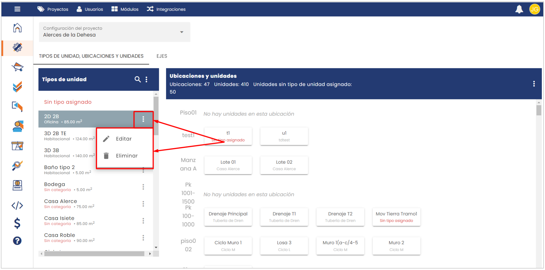
Task: Click the JG user avatar
Action: coord(534,9)
